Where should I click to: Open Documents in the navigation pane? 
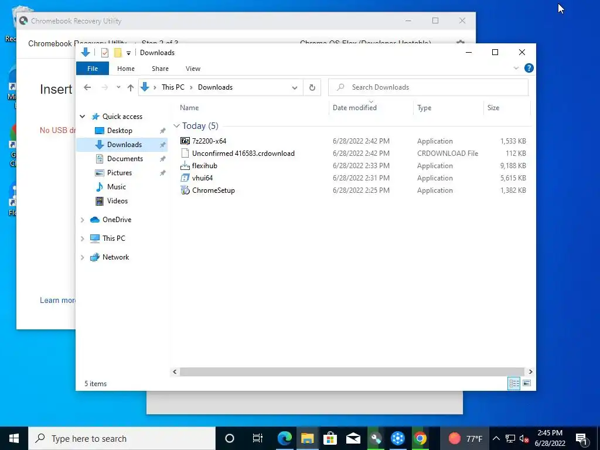(x=125, y=159)
